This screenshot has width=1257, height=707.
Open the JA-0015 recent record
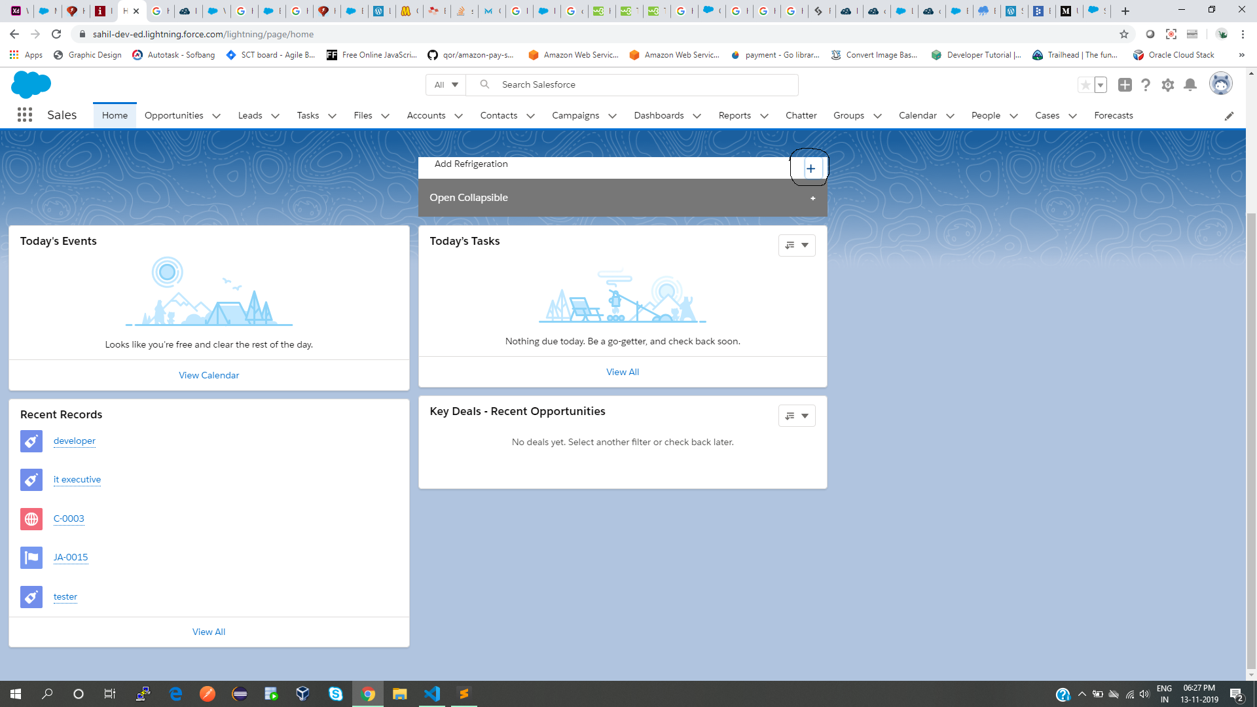click(x=71, y=557)
